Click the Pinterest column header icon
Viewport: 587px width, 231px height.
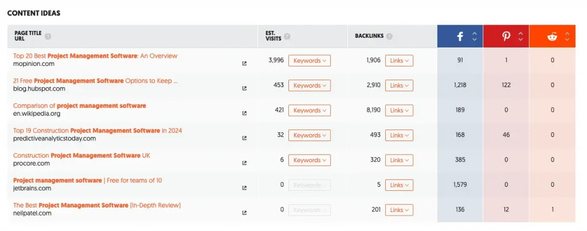pos(506,36)
